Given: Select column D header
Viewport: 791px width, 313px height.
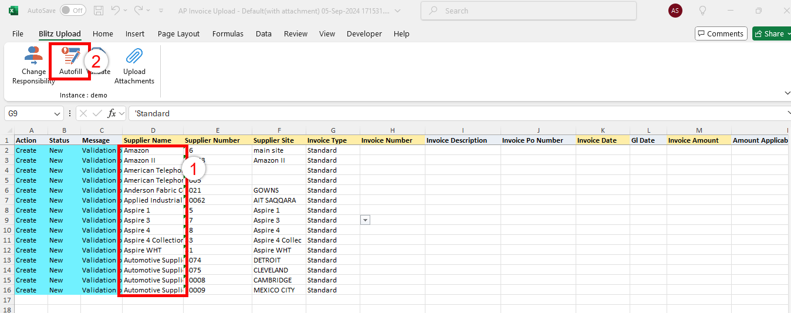Looking at the screenshot, I should point(153,130).
